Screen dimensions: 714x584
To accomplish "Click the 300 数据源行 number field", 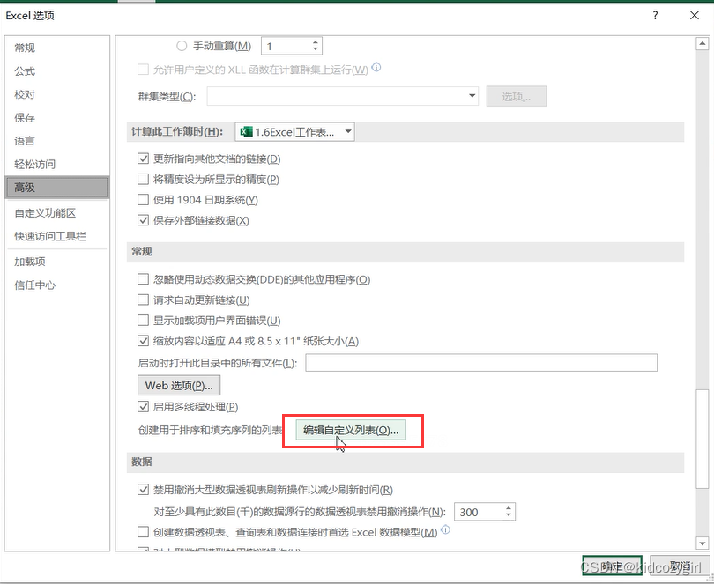I will tap(480, 512).
